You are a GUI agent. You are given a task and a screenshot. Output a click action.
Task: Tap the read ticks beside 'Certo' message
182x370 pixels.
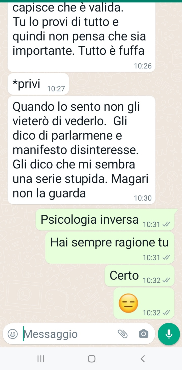point(166,280)
